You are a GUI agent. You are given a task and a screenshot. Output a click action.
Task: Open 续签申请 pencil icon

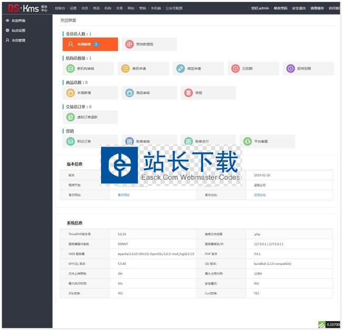180,69
